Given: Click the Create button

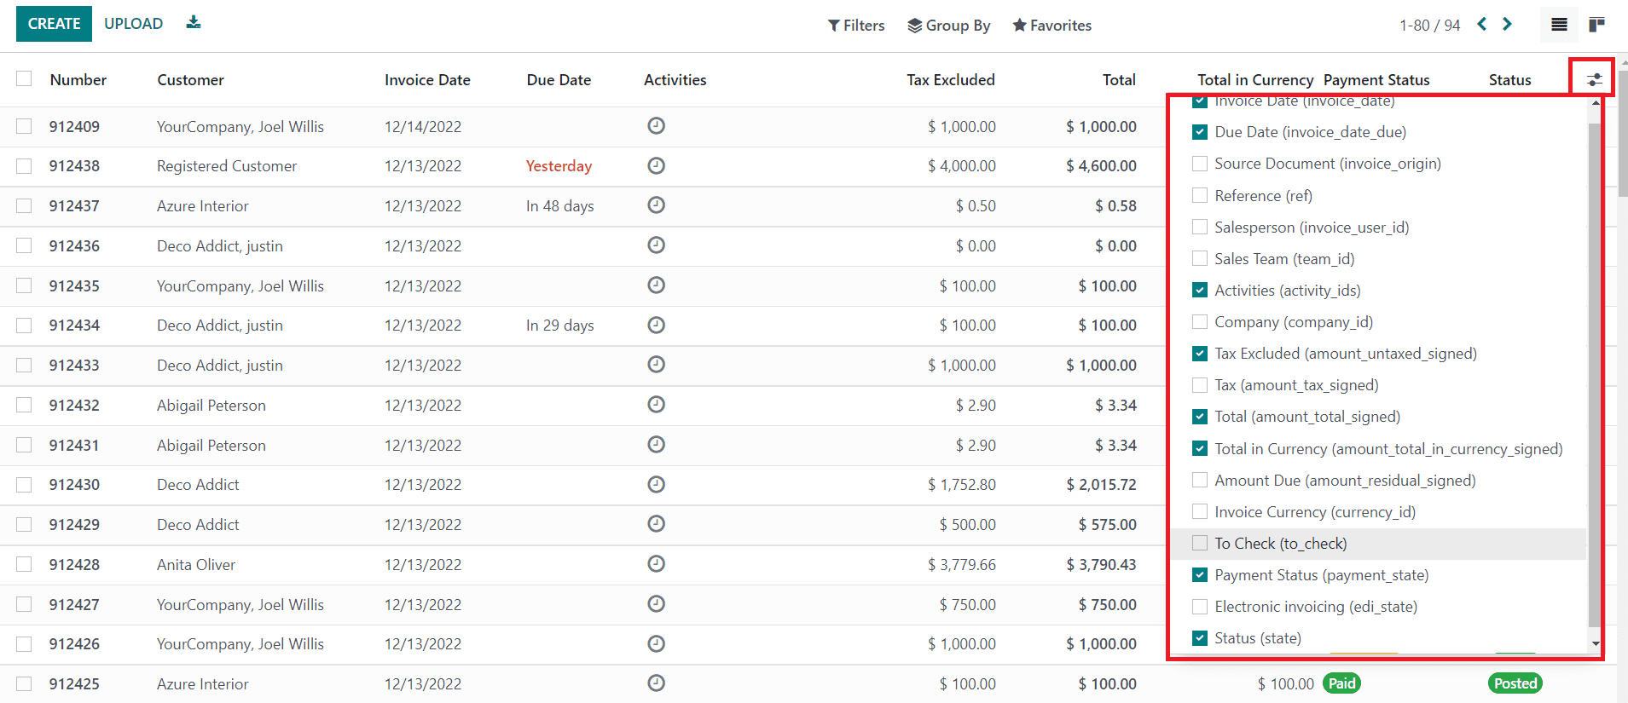Looking at the screenshot, I should click(54, 24).
